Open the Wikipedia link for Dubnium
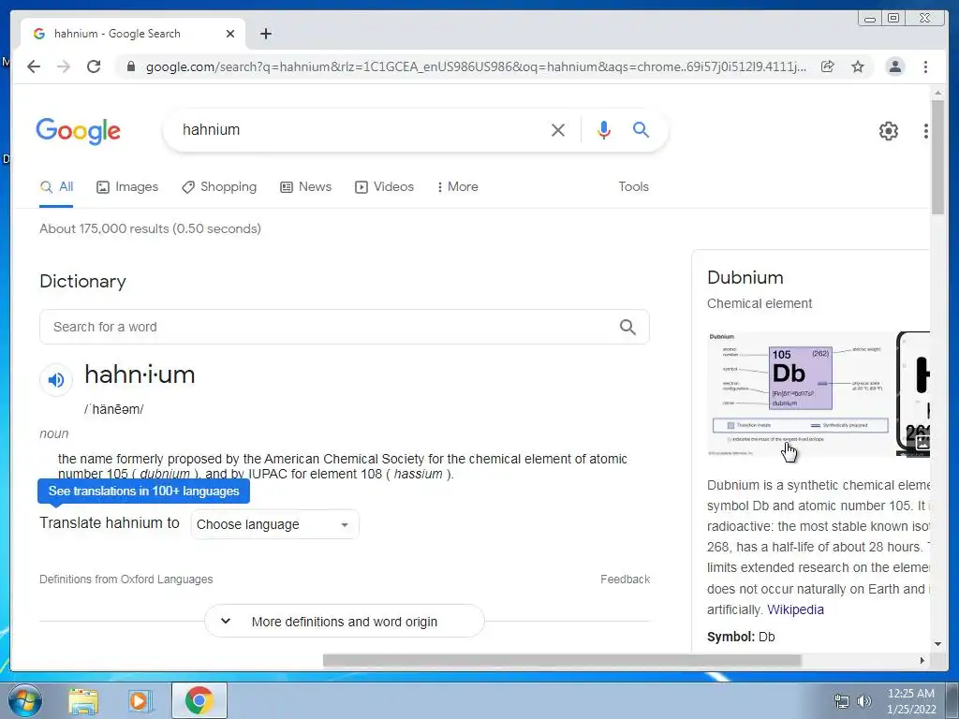The height and width of the screenshot is (719, 959). pyautogui.click(x=795, y=609)
